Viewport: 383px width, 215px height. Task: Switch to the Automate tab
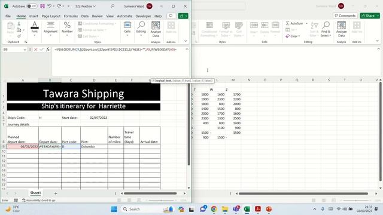(x=124, y=16)
